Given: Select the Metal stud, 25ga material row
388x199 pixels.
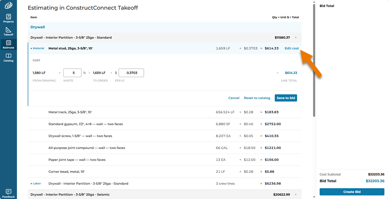Looking at the screenshot, I should point(165,48).
